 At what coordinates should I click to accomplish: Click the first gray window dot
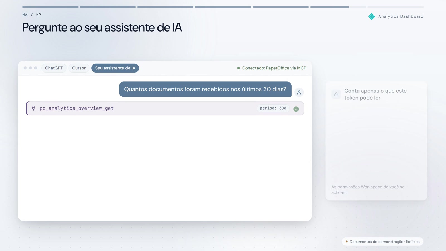point(25,68)
